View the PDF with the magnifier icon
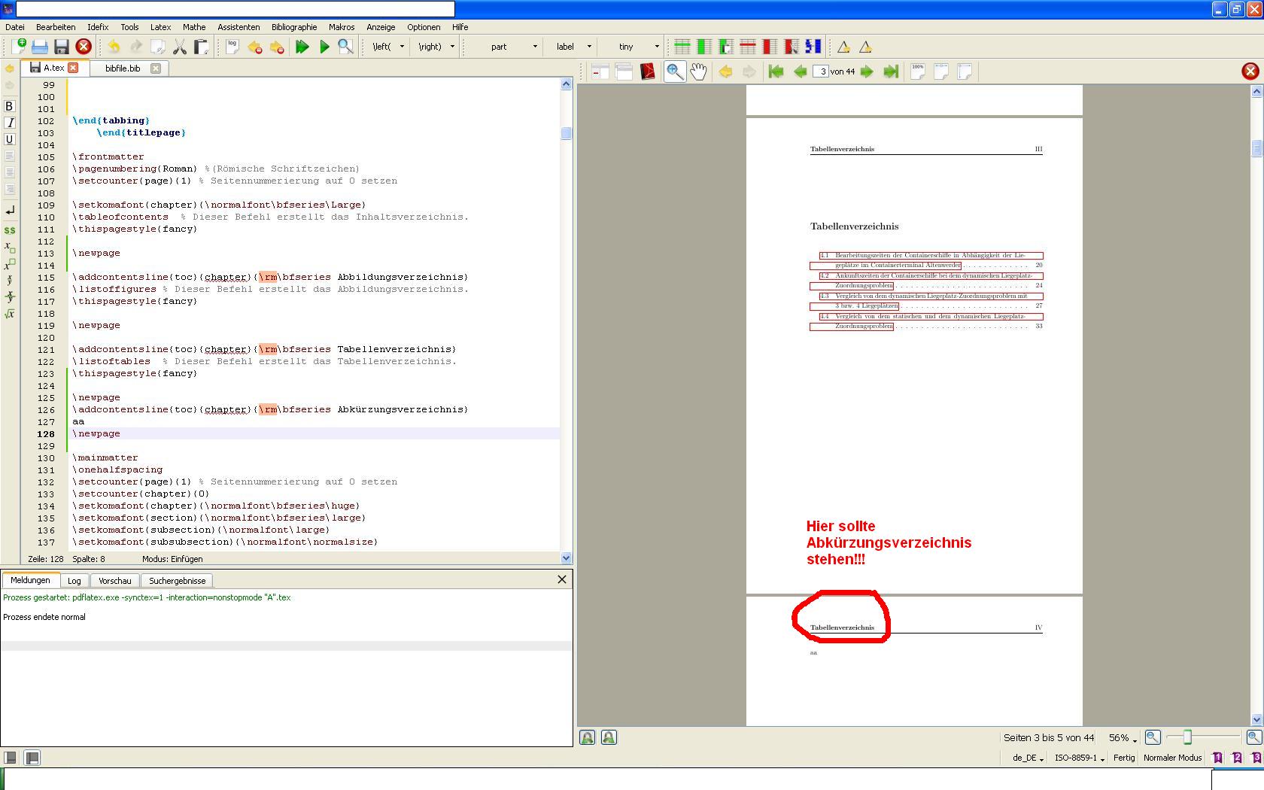This screenshot has width=1264, height=790. (346, 47)
